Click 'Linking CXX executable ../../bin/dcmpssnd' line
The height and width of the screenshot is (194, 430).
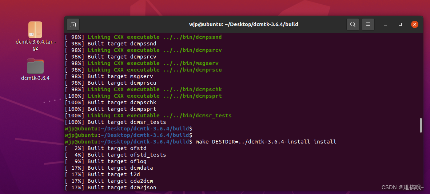click(x=143, y=37)
